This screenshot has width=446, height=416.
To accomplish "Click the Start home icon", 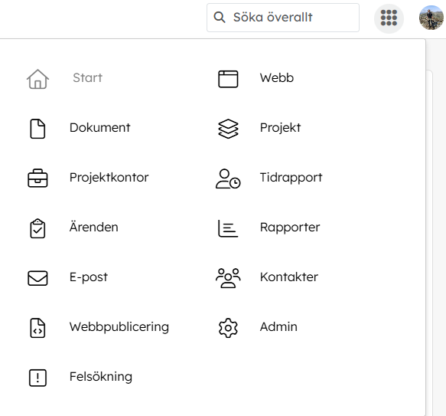I will (x=37, y=79).
